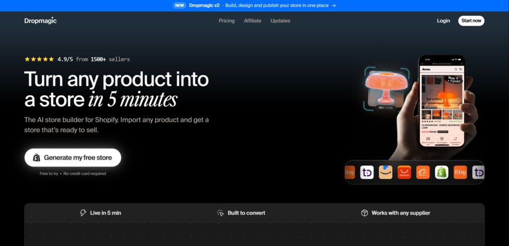Click Generate my free store button
509x246 pixels.
[73, 158]
